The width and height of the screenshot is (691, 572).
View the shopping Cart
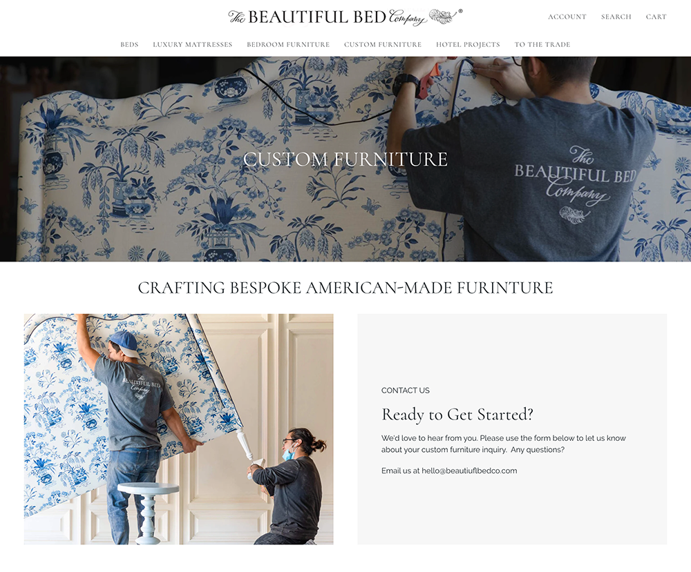[656, 17]
